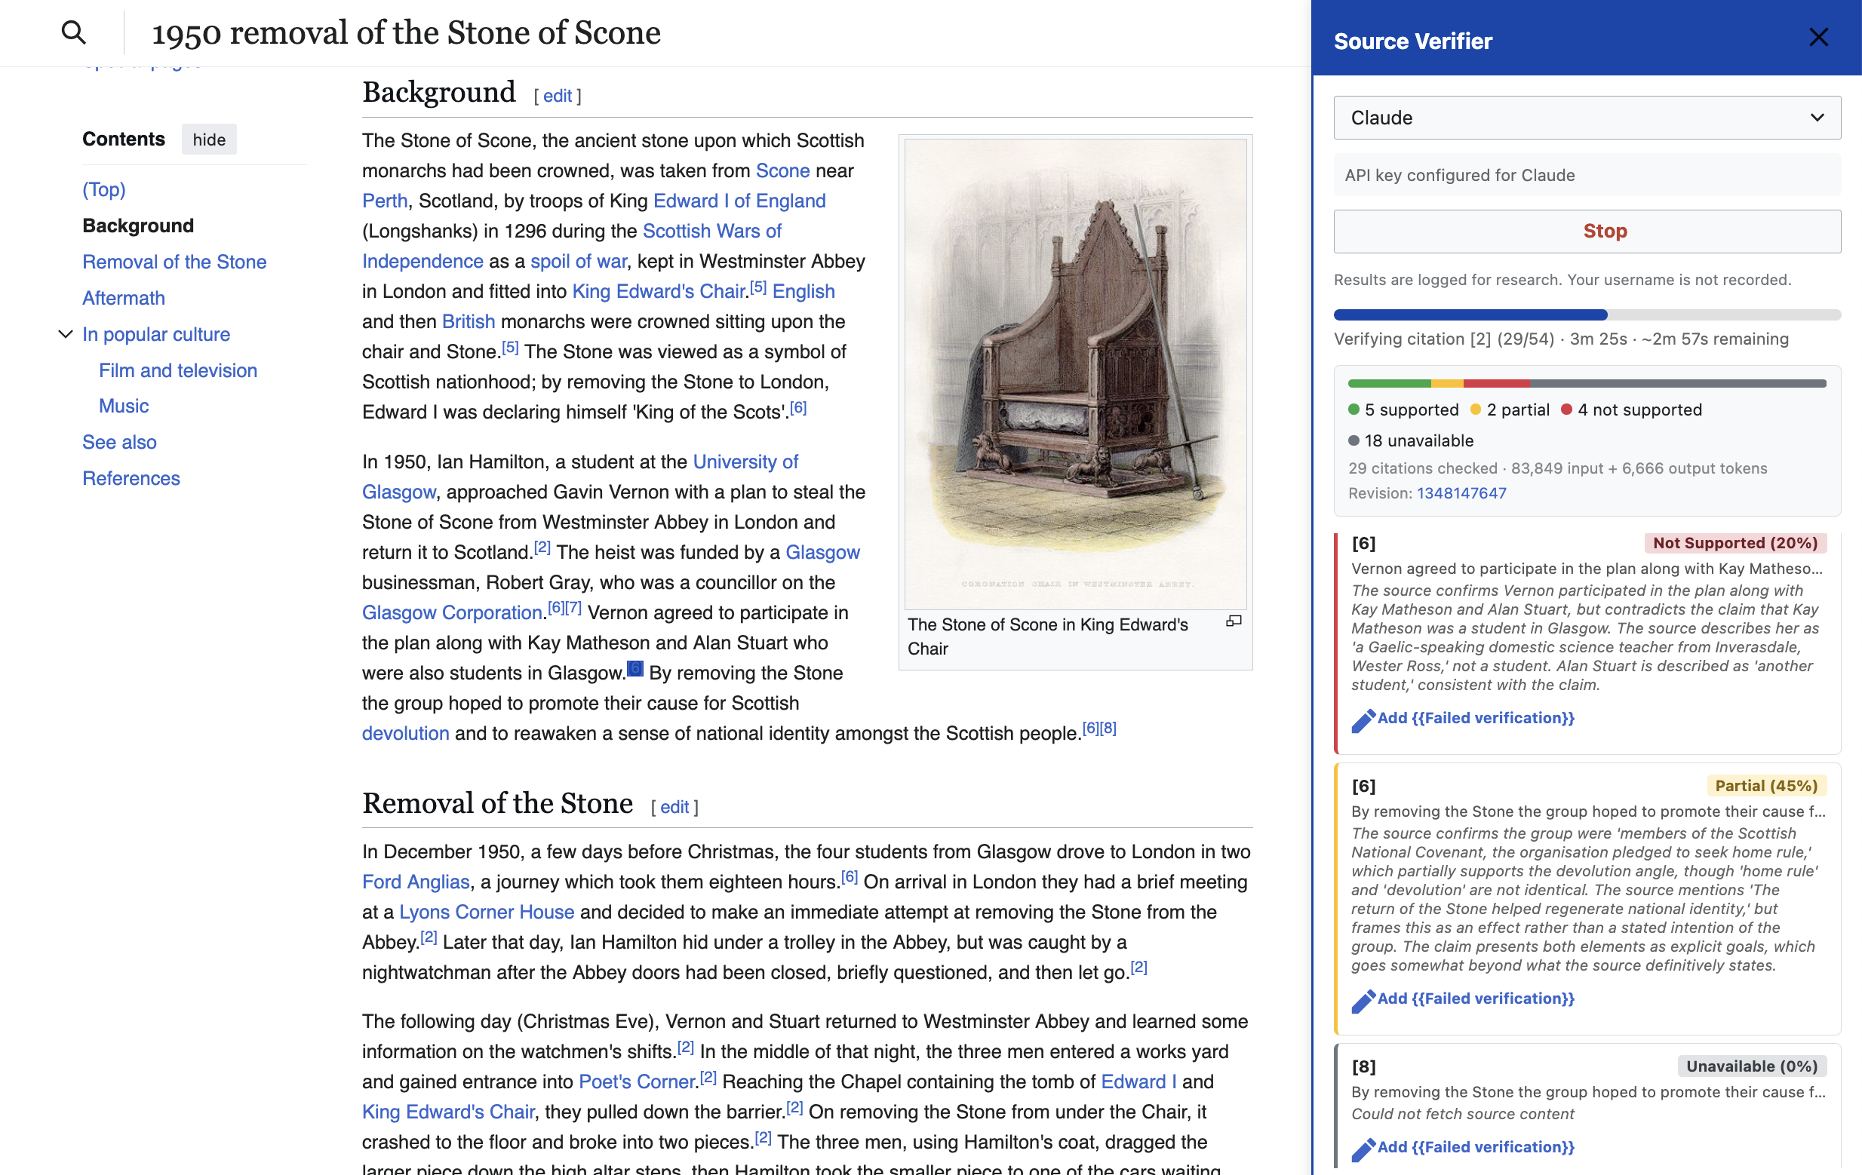
Task: Stop the citation verification
Action: (1587, 231)
